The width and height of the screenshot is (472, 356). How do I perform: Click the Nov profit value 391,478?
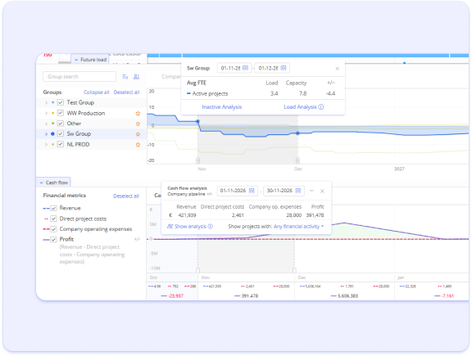pyautogui.click(x=250, y=296)
